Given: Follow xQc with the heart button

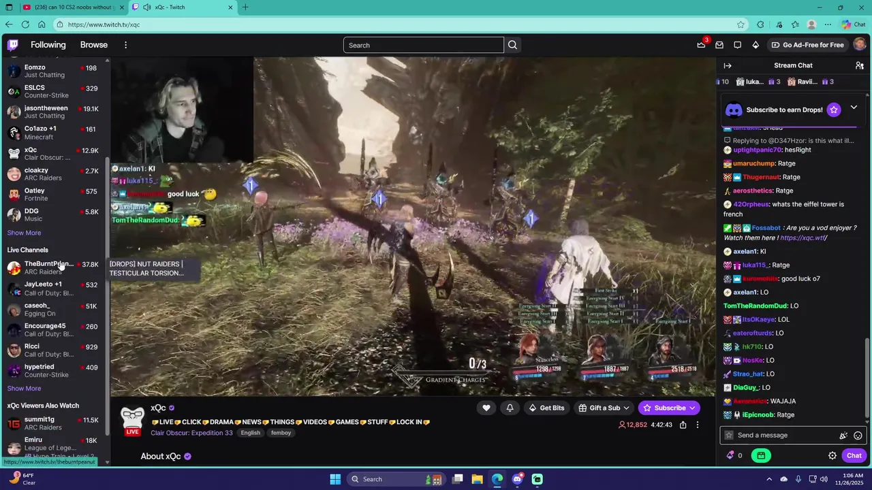Looking at the screenshot, I should tap(486, 408).
